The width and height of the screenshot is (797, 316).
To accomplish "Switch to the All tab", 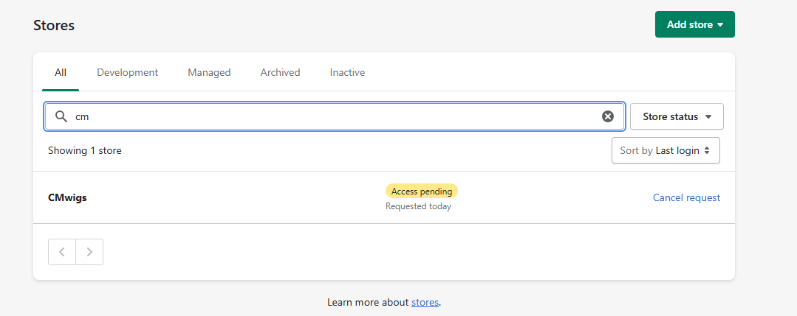I will [x=61, y=72].
